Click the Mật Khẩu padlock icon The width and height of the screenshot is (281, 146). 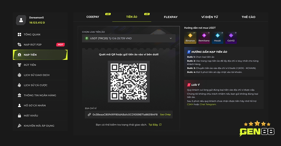[x=19, y=115]
